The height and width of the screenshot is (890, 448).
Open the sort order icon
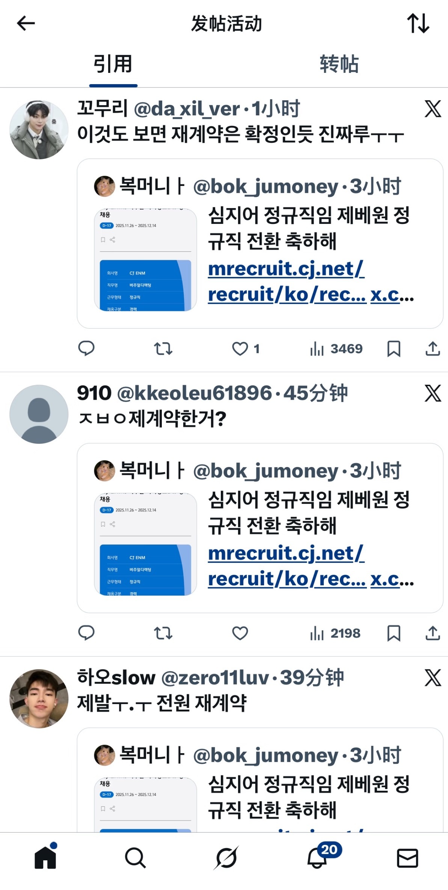418,23
